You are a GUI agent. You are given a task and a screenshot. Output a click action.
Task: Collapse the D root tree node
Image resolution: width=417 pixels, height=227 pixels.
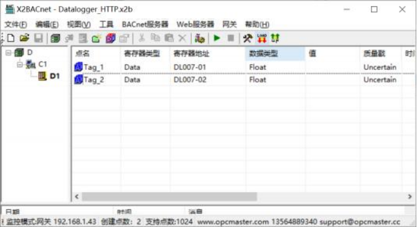click(9, 53)
